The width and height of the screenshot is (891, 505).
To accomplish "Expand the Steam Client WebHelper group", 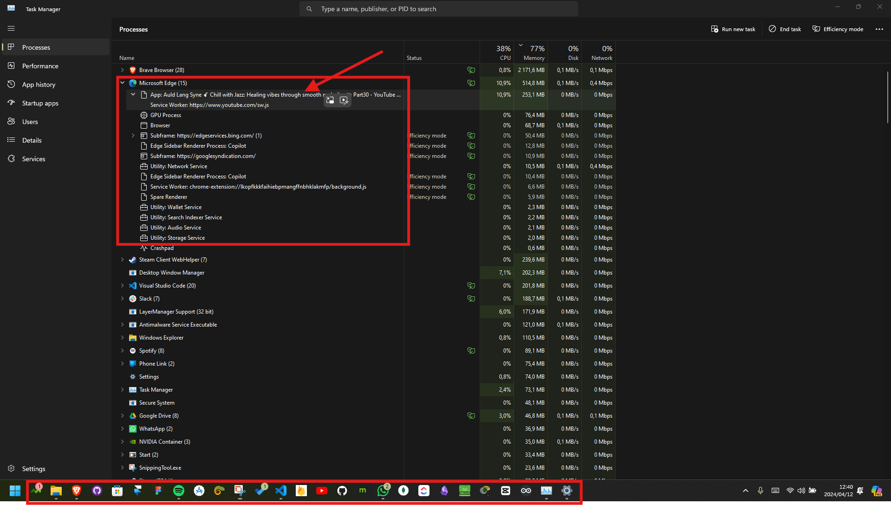I will [x=122, y=260].
